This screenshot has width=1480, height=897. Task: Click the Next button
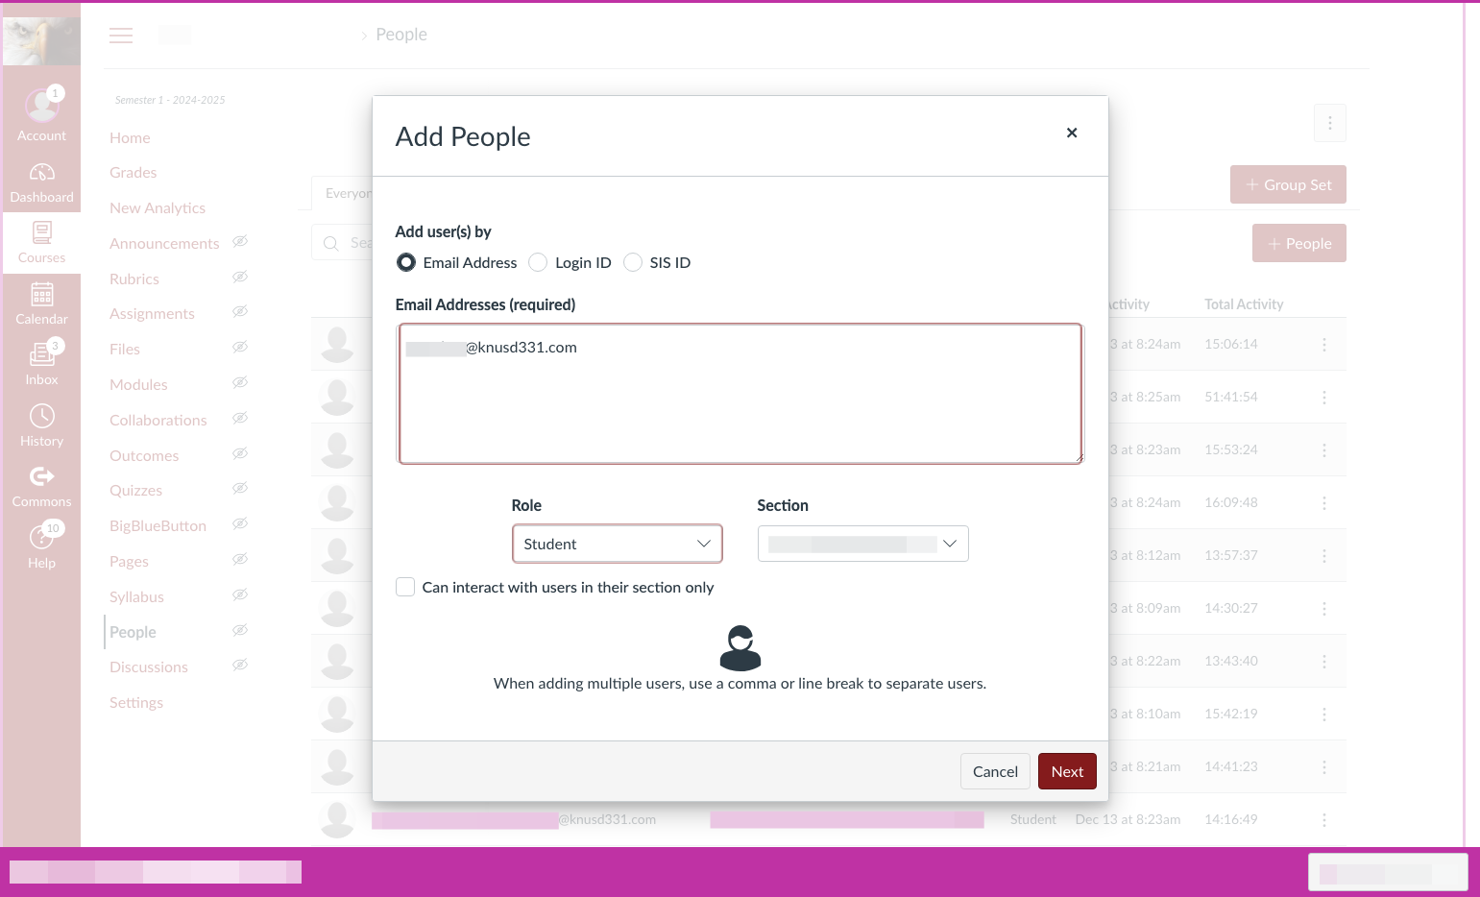coord(1067,771)
